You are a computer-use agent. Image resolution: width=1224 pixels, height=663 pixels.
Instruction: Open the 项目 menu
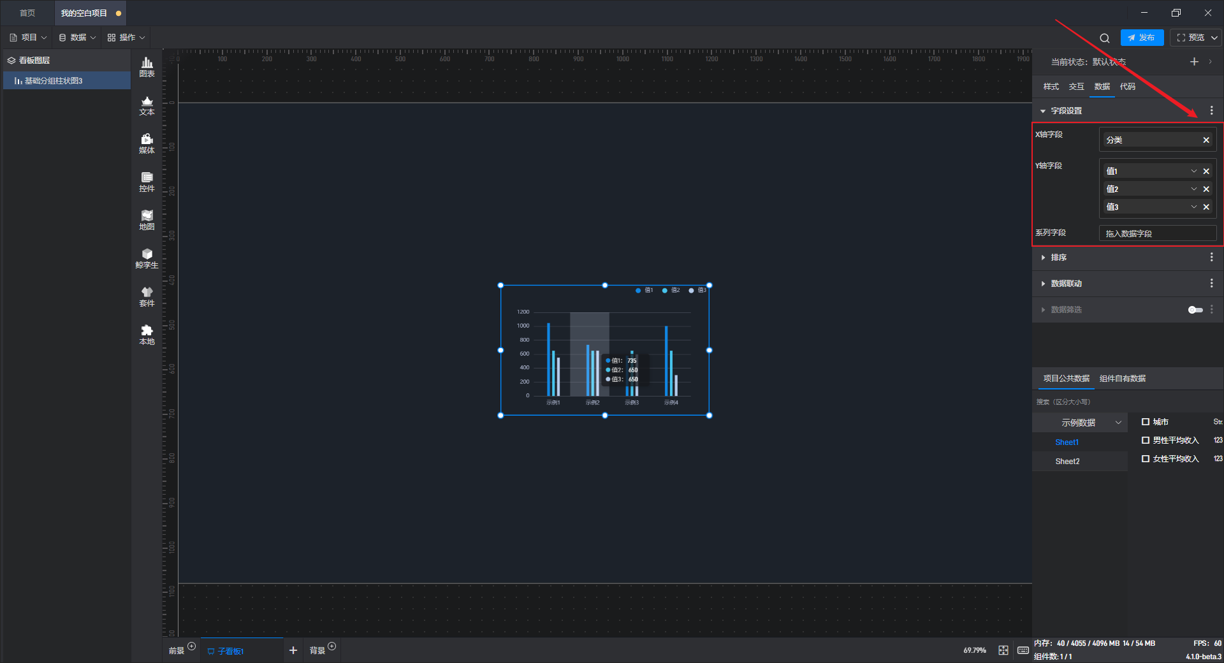(29, 38)
